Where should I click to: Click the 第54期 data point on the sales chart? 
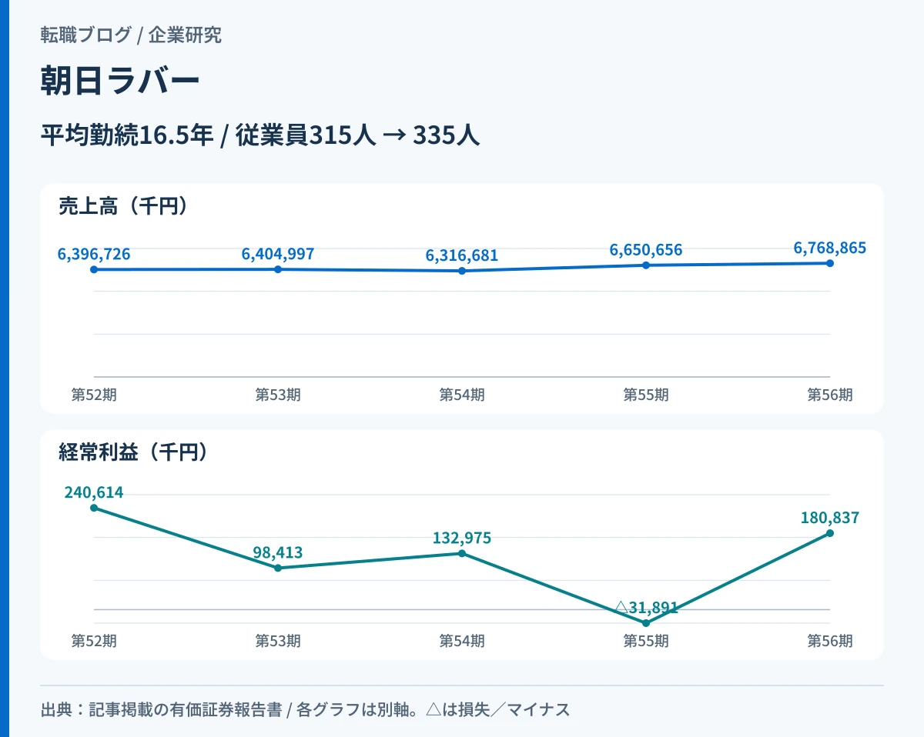coord(462,271)
